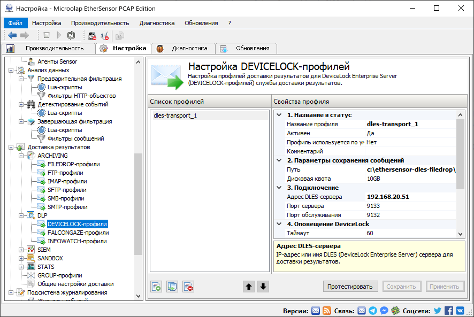
Task: Click the Twitter icon next to Соцсети
Action: (x=437, y=310)
